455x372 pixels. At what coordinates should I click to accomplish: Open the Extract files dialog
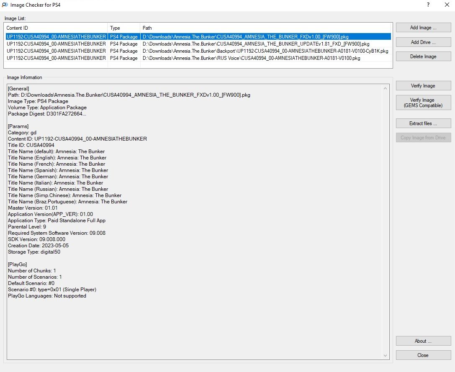(x=423, y=123)
